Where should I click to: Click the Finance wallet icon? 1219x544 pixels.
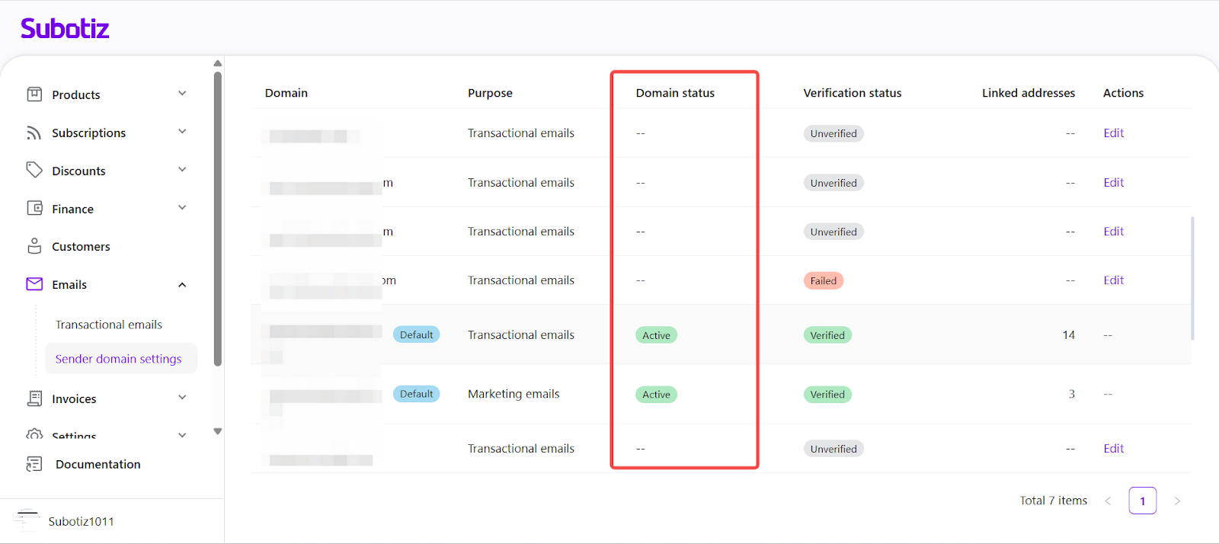34,208
